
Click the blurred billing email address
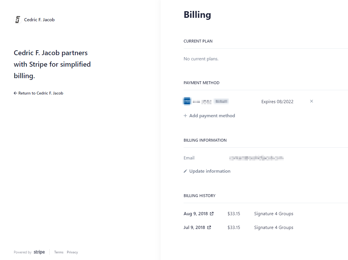[256, 158]
